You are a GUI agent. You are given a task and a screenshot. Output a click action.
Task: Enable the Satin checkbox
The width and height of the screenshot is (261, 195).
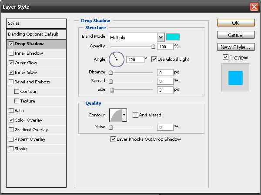click(x=11, y=111)
